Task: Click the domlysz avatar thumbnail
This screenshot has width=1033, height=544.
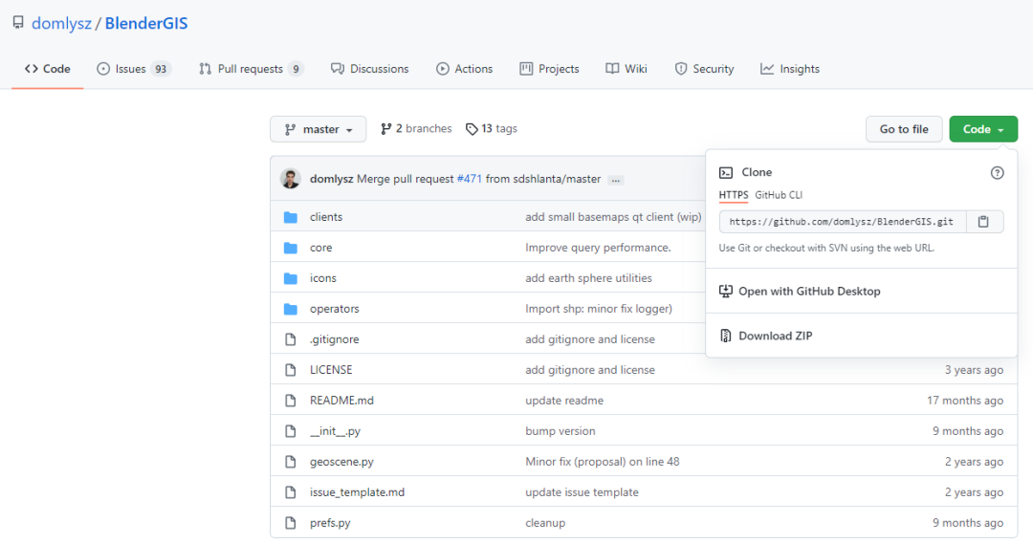Action: coord(290,179)
